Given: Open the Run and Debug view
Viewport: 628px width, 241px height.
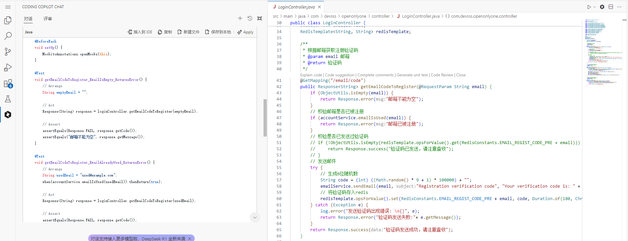Looking at the screenshot, I should pyautogui.click(x=8, y=67).
